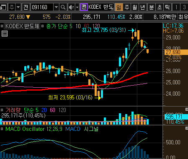Select the 일 daily chart period tab

tap(119, 7)
